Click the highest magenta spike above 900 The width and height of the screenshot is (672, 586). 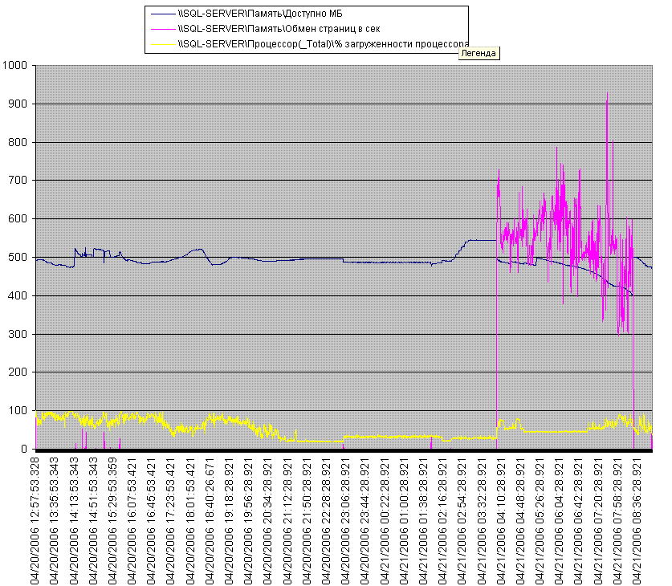point(607,95)
